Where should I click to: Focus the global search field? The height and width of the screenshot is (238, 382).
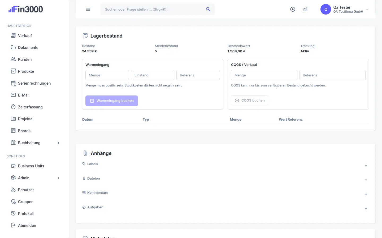158,9
